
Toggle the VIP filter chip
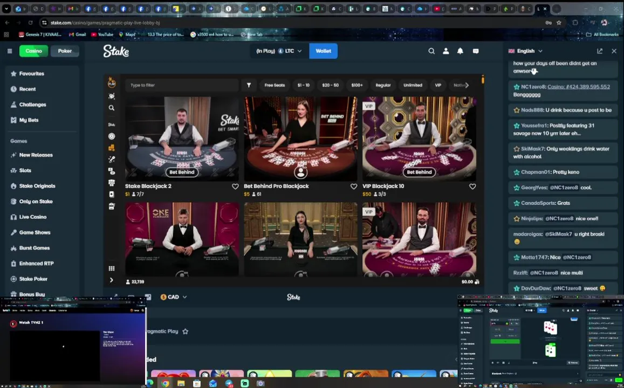tap(438, 85)
